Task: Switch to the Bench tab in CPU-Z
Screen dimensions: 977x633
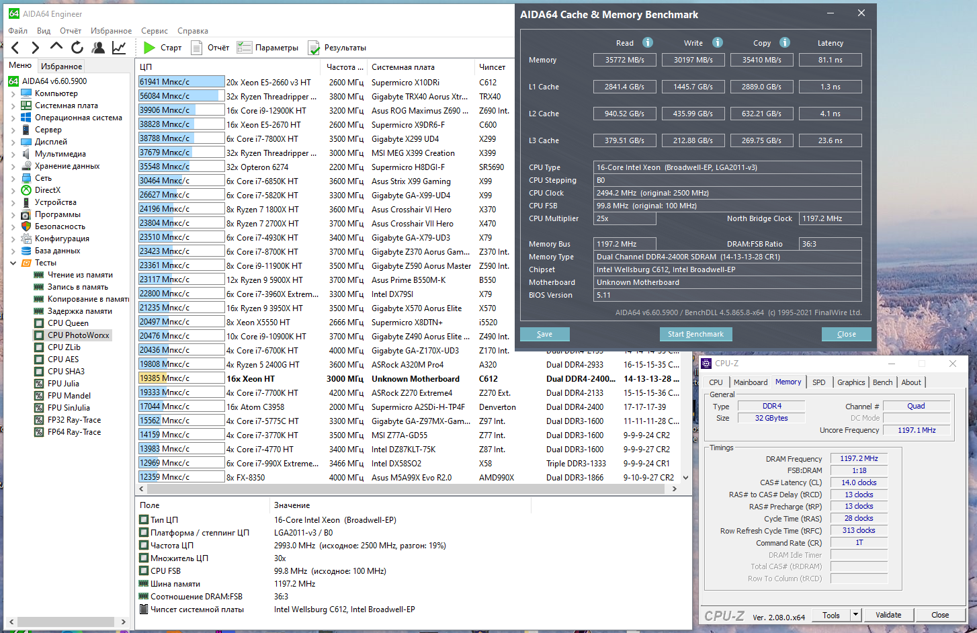Action: click(x=883, y=382)
